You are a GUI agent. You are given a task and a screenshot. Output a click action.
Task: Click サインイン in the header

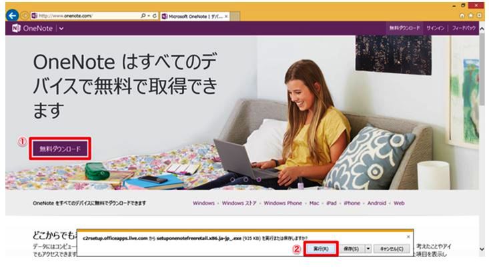[x=436, y=28]
